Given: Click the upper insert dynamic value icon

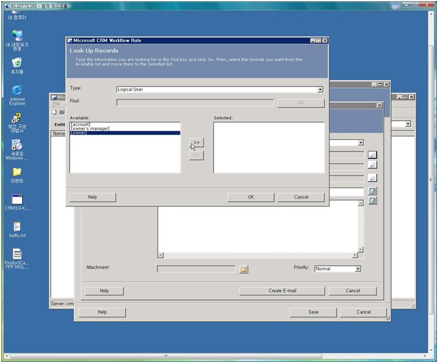Looking at the screenshot, I should 372,191.
